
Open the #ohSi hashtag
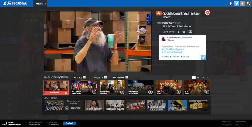pyautogui.click(x=165, y=49)
